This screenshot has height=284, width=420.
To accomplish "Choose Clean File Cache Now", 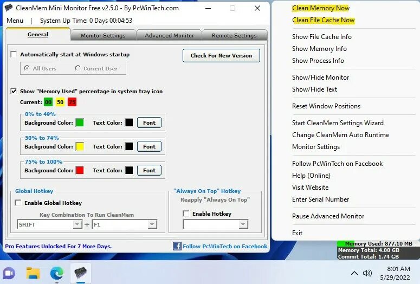I will [x=324, y=20].
